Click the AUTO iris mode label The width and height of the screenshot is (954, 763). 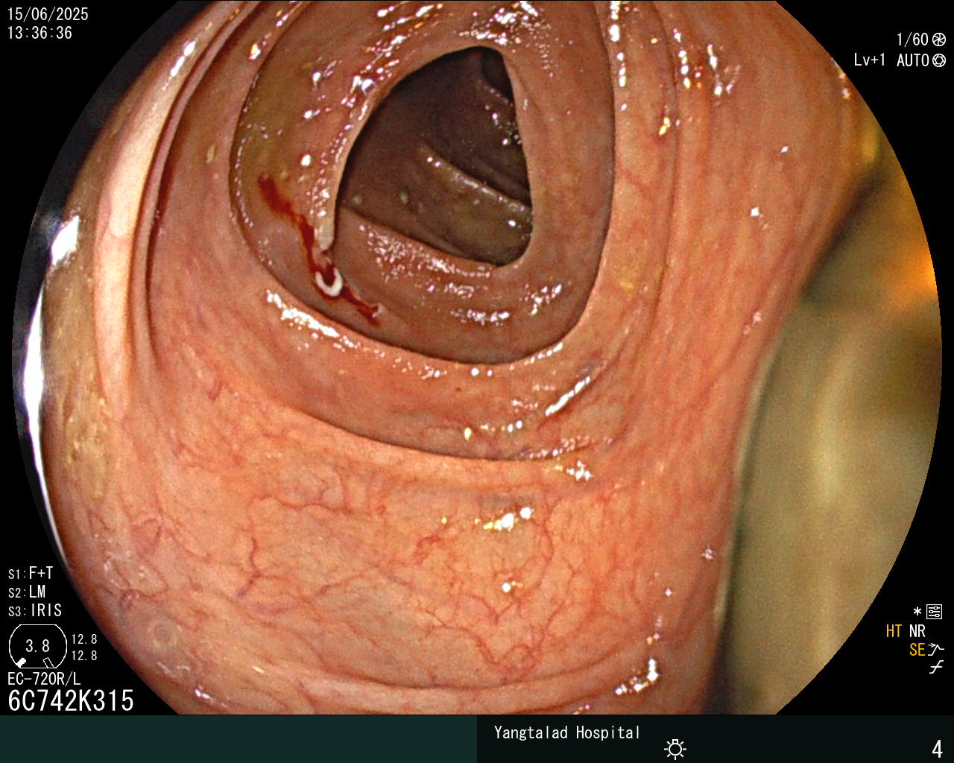click(x=913, y=60)
